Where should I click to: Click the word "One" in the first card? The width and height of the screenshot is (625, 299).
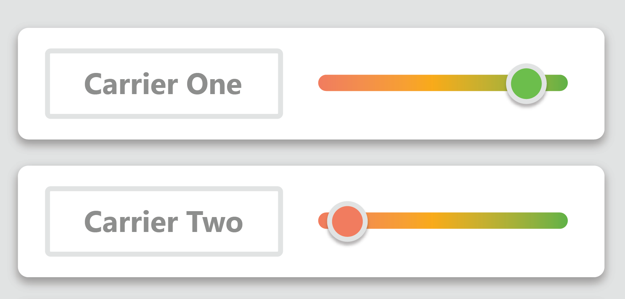pyautogui.click(x=214, y=84)
